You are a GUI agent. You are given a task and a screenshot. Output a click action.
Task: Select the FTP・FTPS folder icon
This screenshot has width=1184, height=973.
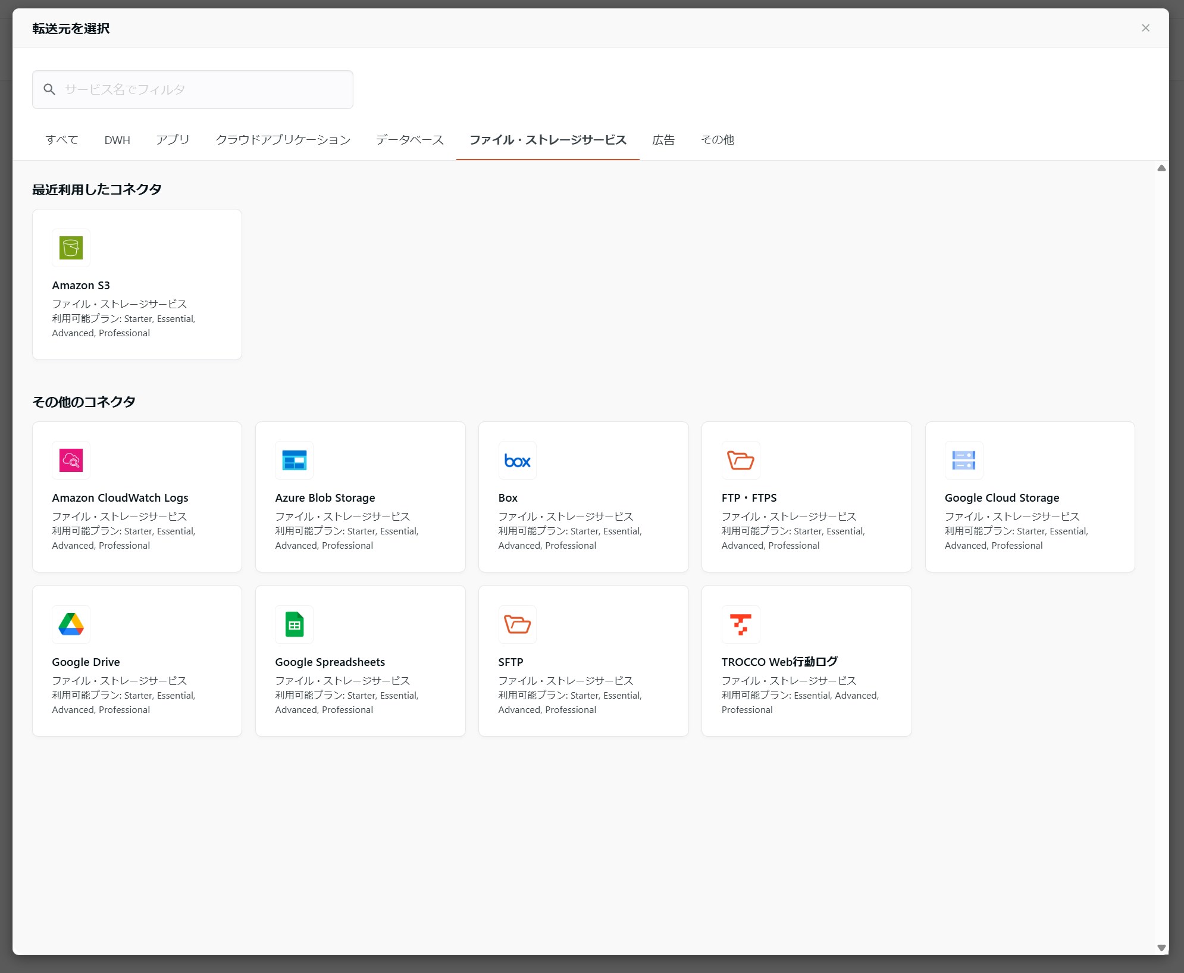[x=741, y=460]
